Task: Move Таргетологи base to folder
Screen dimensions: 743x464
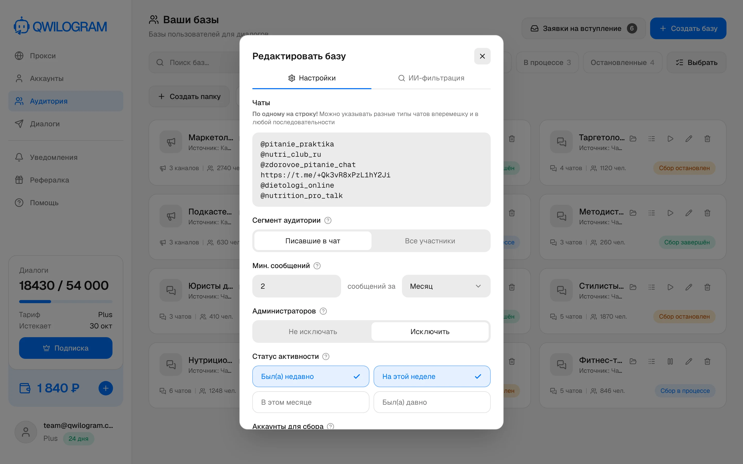Action: 633,139
